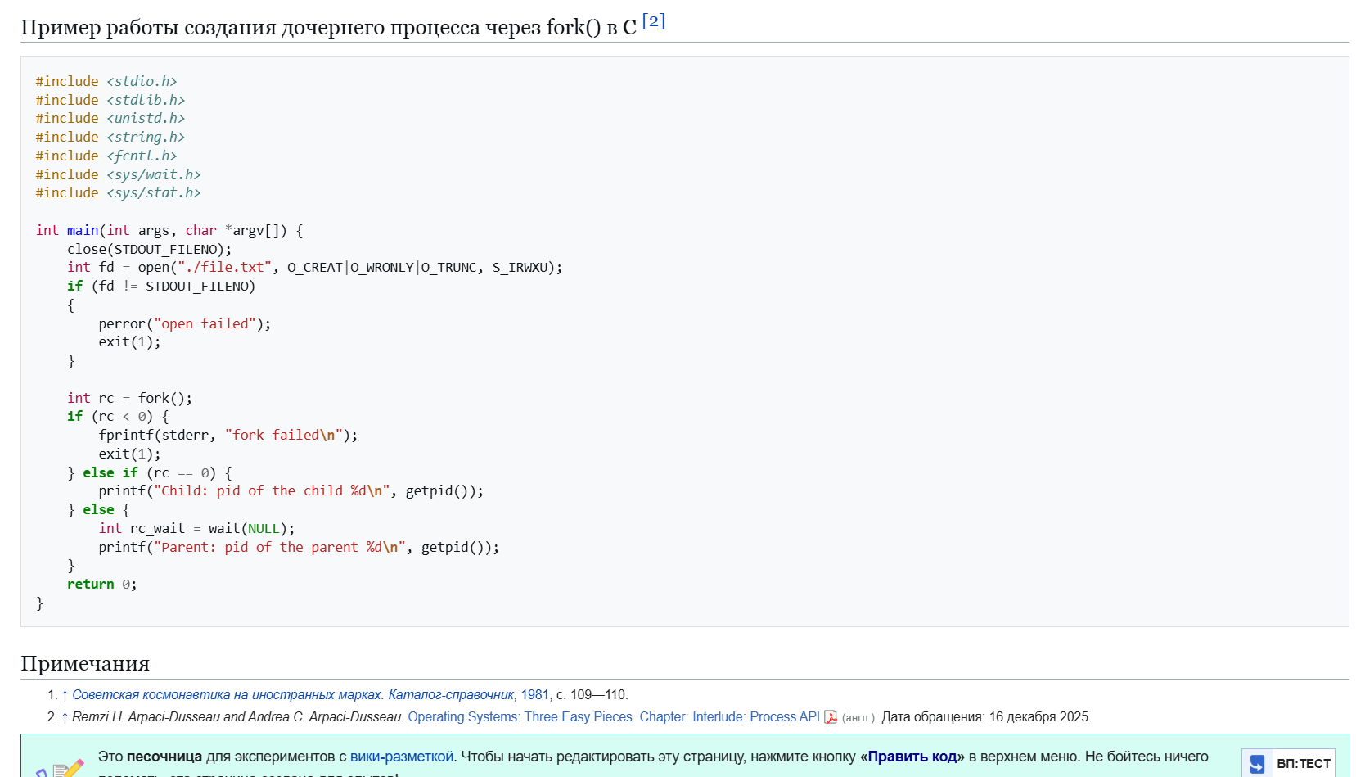Open the PDF icon after Process API
1356x777 pixels.
click(831, 717)
